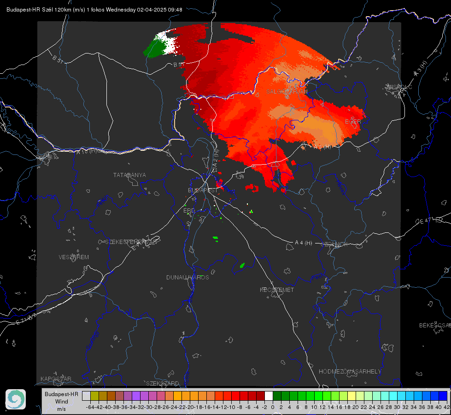Select the deep blue last legend swatch
The width and height of the screenshot is (451, 415).
click(443, 396)
